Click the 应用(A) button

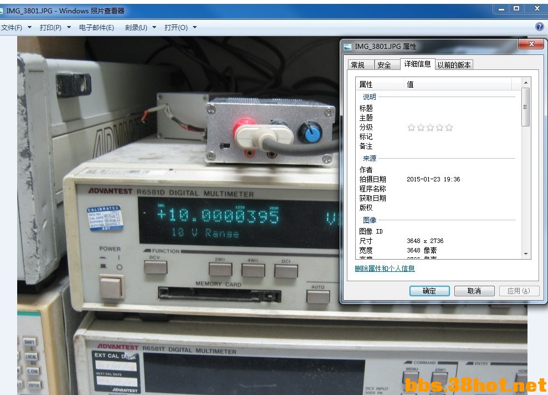click(519, 291)
